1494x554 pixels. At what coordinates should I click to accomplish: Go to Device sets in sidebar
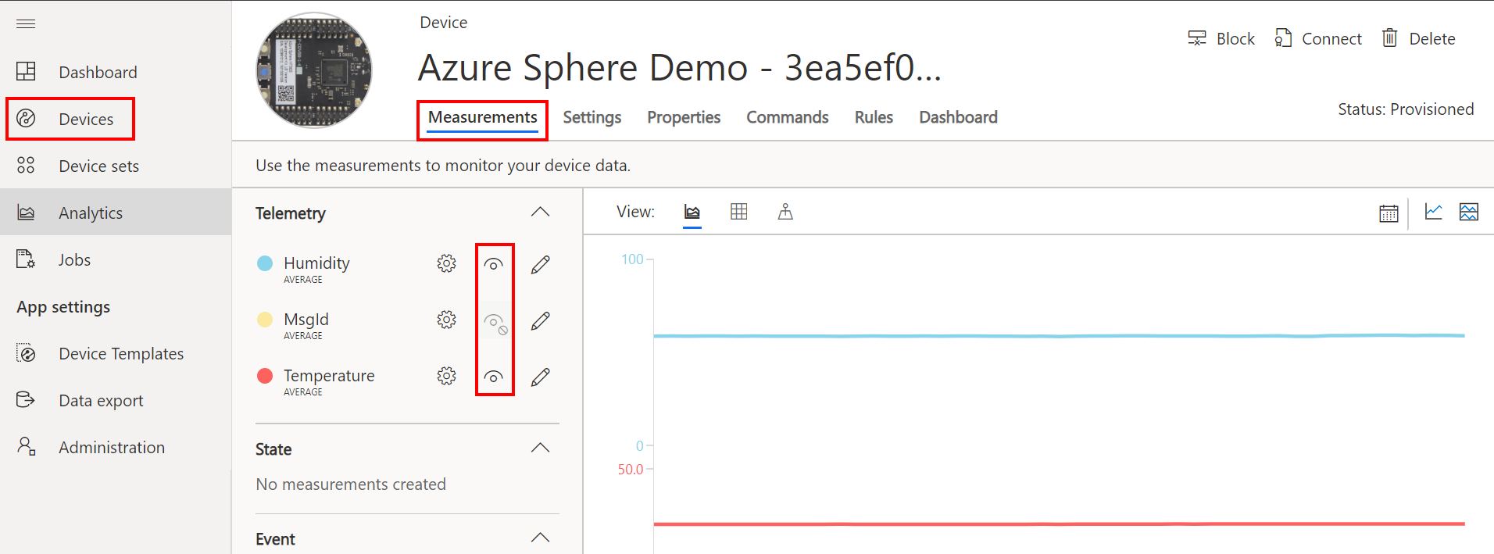[98, 166]
